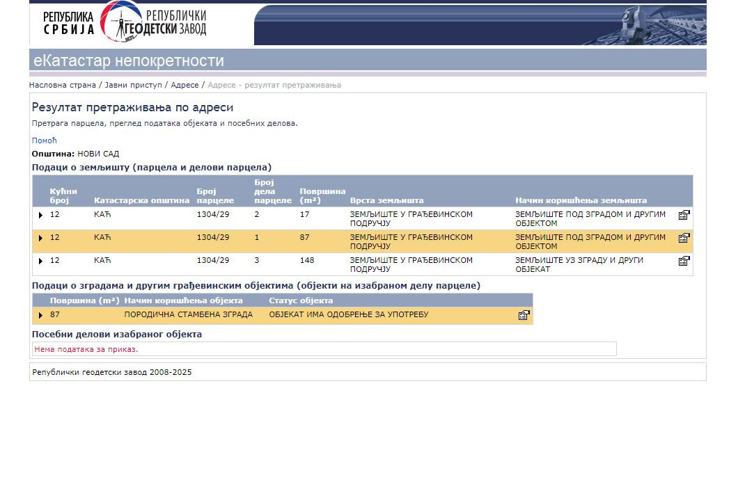Screen dimensions: 738x482
Task: Click the еКатастар непокретности title bar
Action: (x=129, y=61)
